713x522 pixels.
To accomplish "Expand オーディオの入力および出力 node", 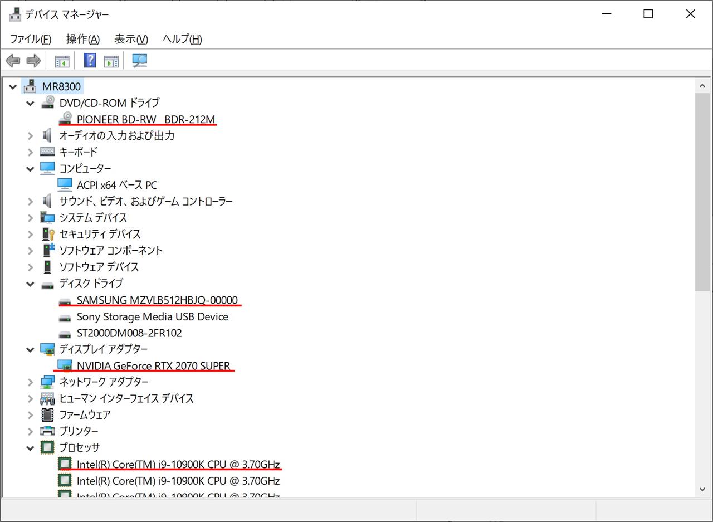I will coord(31,135).
